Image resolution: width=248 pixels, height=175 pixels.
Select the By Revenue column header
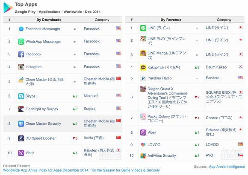[171, 20]
